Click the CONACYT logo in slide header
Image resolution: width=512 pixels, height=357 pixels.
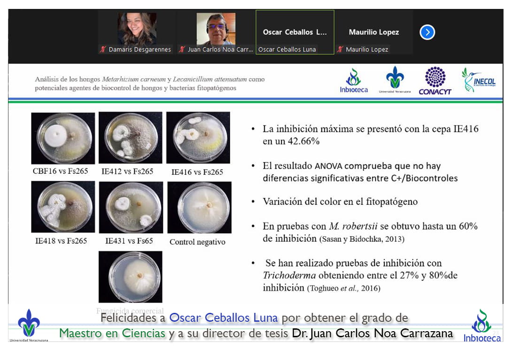pyautogui.click(x=434, y=80)
